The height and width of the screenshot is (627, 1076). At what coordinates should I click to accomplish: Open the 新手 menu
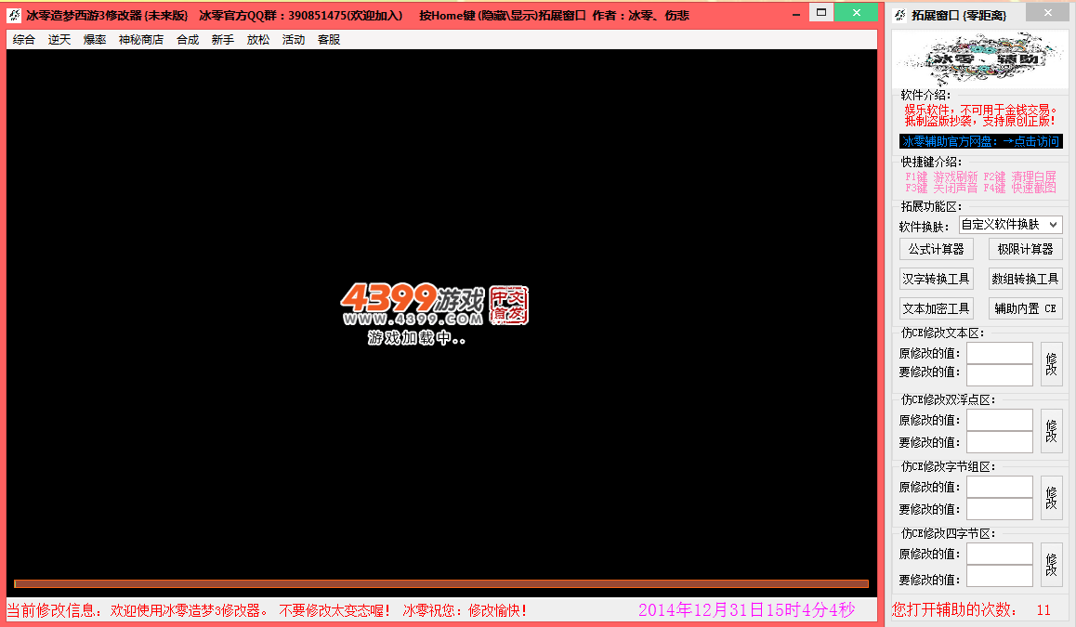tap(223, 40)
